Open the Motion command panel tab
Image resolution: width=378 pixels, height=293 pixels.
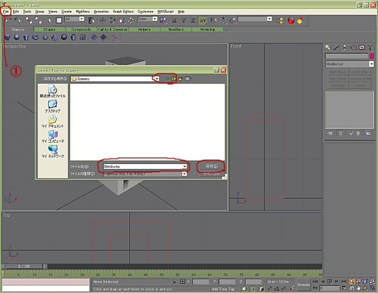[x=353, y=48]
